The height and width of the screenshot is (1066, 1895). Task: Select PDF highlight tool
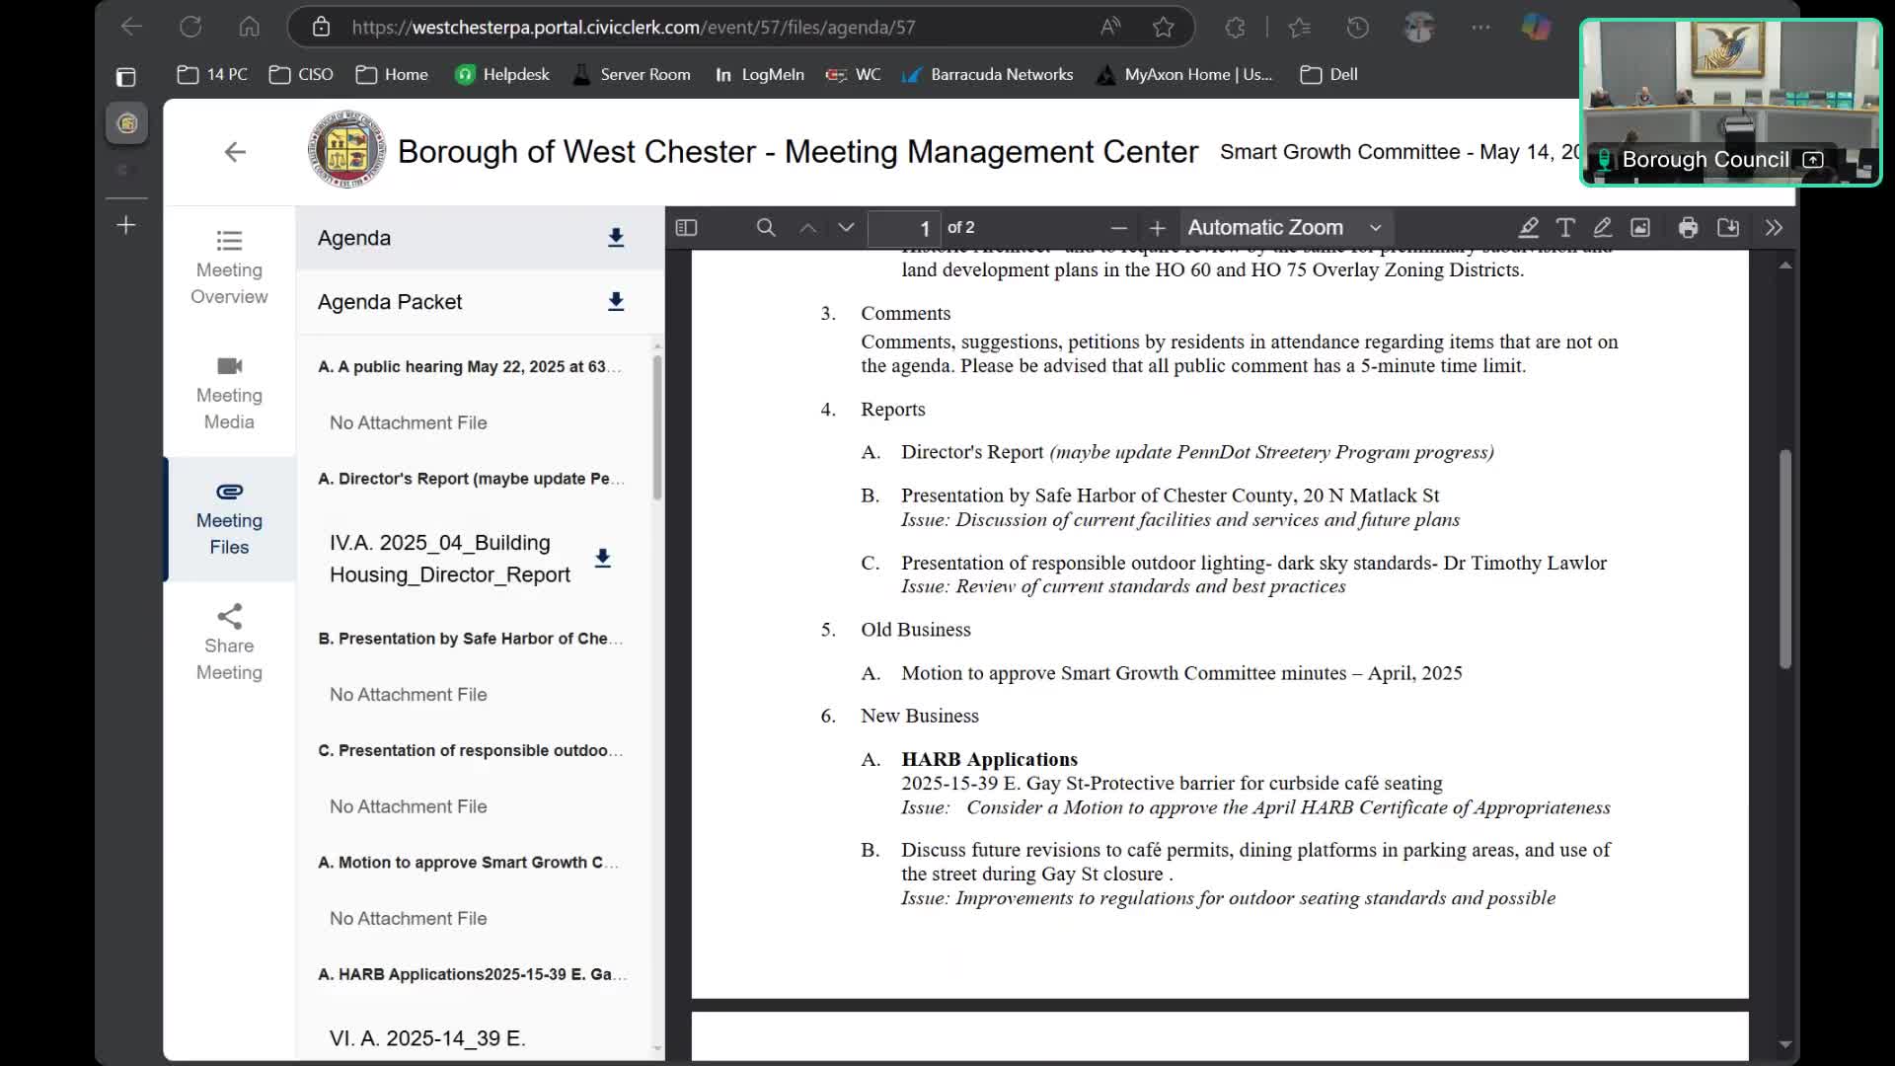[x=1528, y=228]
